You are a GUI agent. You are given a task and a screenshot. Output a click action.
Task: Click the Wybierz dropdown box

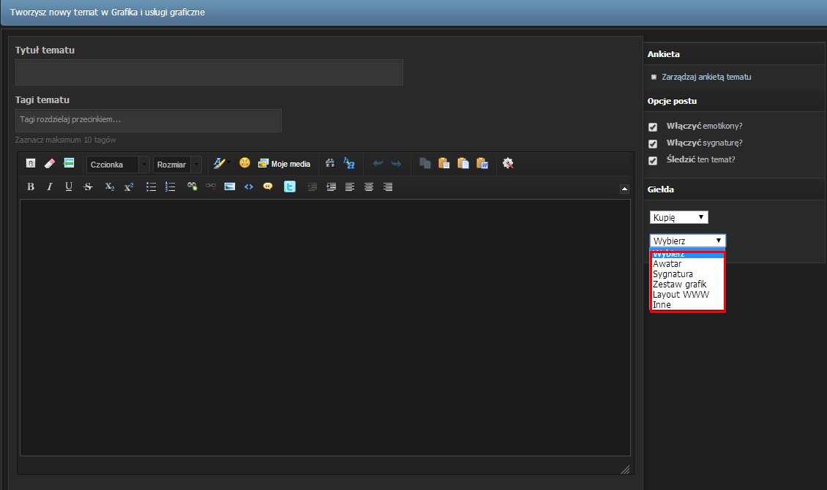688,241
